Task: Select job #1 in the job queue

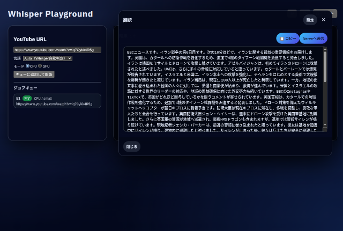Action: (57, 101)
